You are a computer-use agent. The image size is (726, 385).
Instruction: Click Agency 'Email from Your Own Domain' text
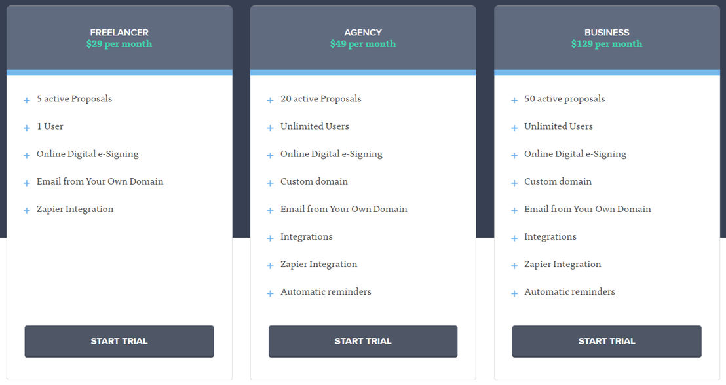344,209
